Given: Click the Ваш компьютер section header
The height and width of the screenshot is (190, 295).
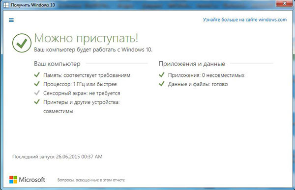Looking at the screenshot, I should point(57,64).
